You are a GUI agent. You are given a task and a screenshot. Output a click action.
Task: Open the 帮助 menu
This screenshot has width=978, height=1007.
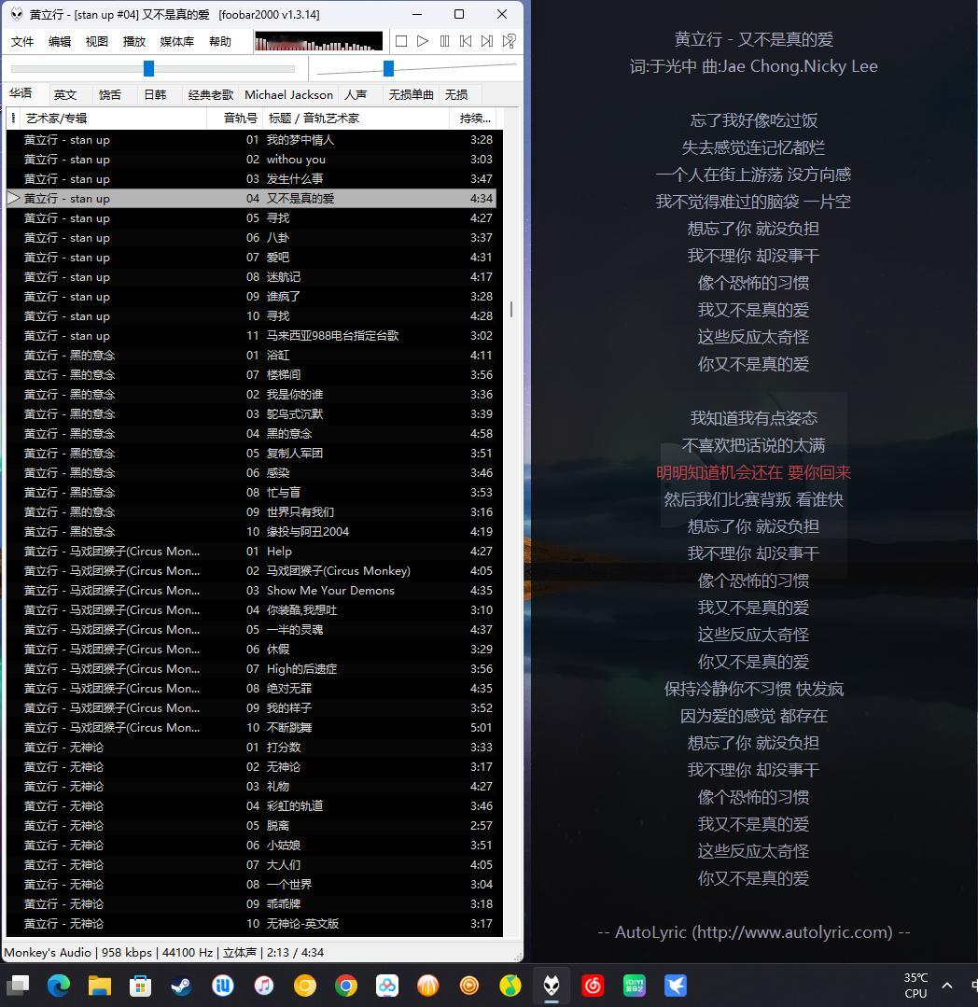pyautogui.click(x=220, y=42)
